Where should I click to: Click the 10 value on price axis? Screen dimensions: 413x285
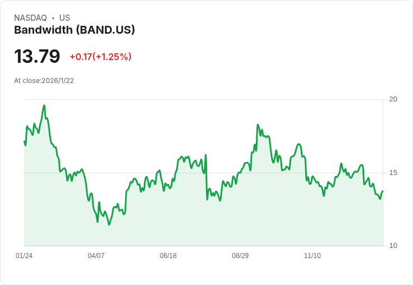pyautogui.click(x=393, y=246)
